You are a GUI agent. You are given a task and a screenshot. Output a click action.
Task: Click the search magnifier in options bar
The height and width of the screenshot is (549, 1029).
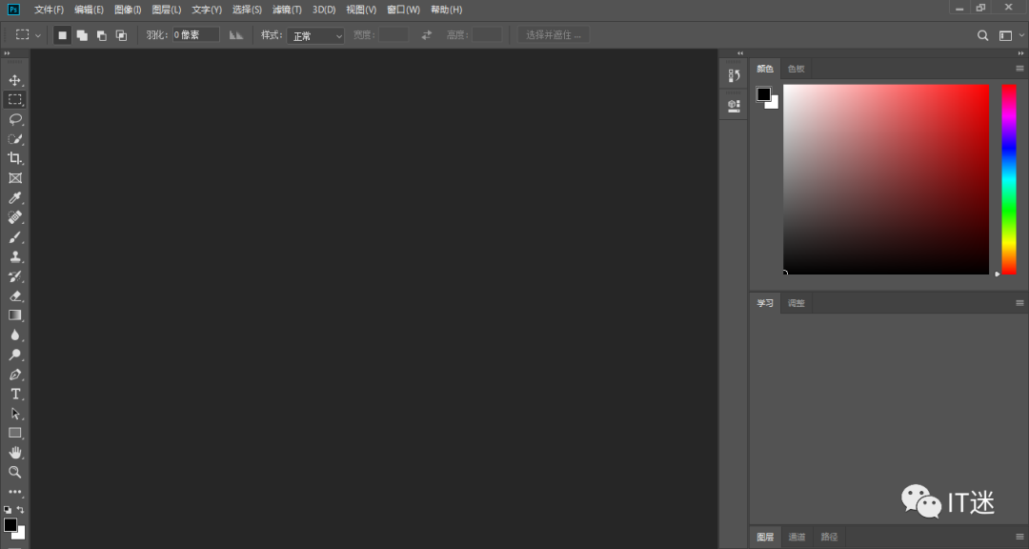982,35
